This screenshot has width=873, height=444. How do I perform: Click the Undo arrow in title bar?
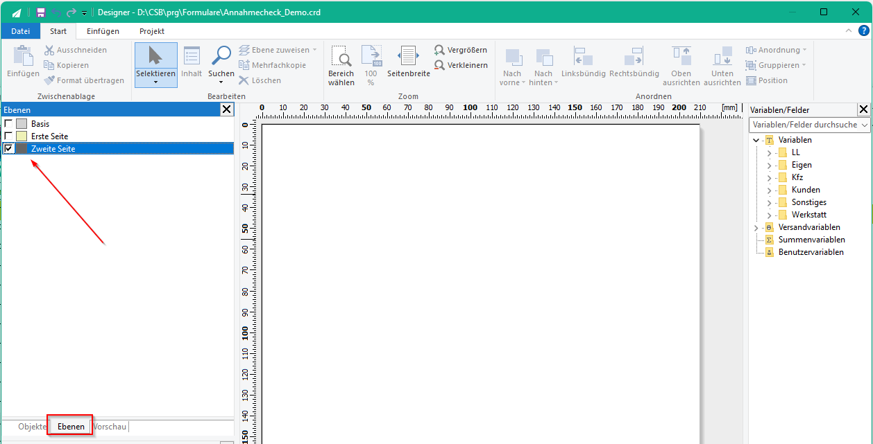[x=56, y=12]
